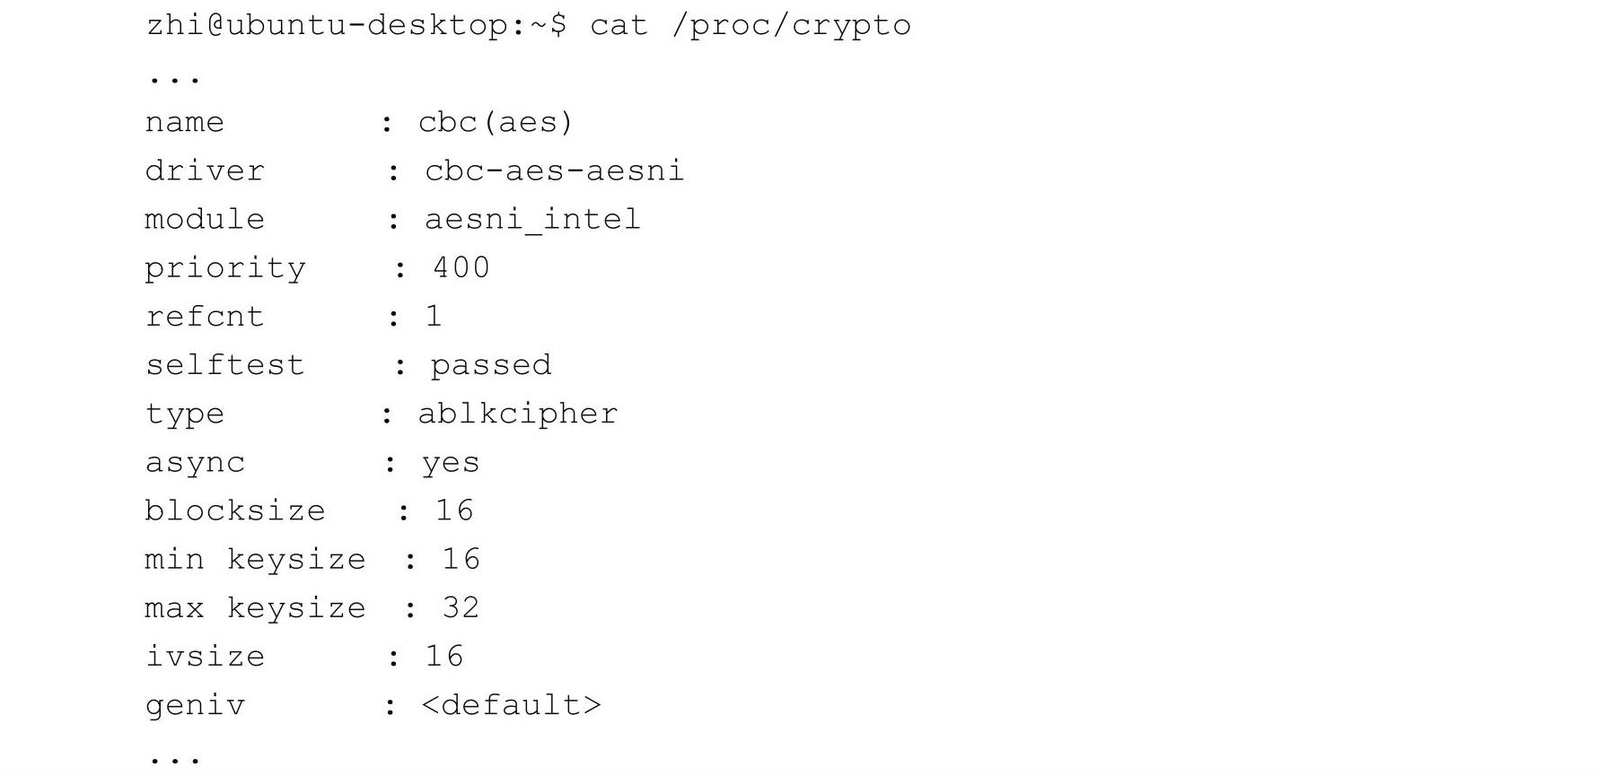Click the leading ellipsis below the prompt
The image size is (1606, 776).
174,79
